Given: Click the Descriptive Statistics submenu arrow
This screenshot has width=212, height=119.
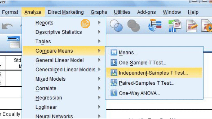Looking at the screenshot, I should point(99,32).
